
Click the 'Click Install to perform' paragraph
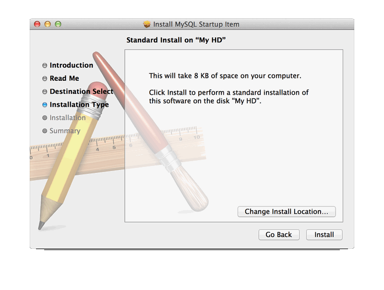pyautogui.click(x=229, y=97)
